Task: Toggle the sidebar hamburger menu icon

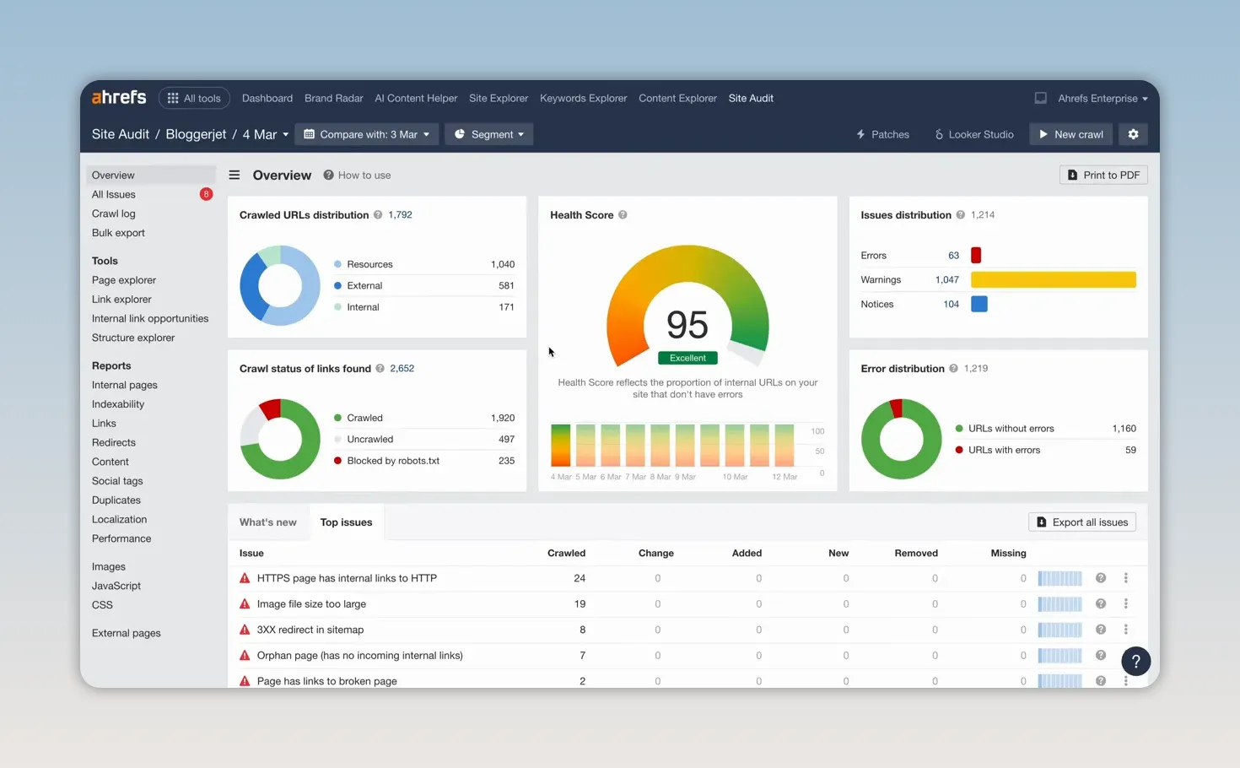Action: click(x=235, y=175)
